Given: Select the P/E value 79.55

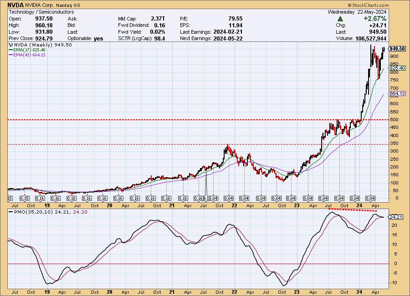Looking at the screenshot, I should (236, 19).
